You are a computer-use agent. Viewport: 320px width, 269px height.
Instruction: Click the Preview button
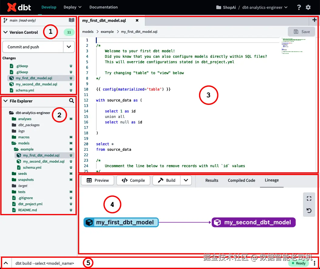[98, 180]
